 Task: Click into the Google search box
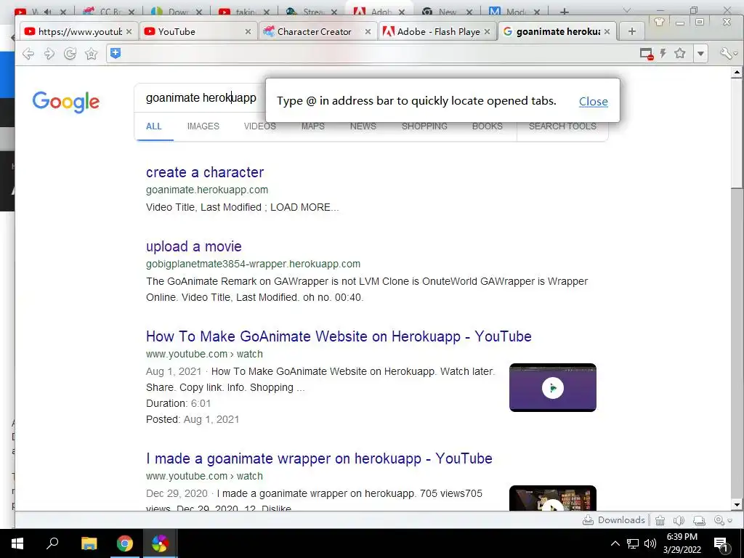[x=201, y=98]
